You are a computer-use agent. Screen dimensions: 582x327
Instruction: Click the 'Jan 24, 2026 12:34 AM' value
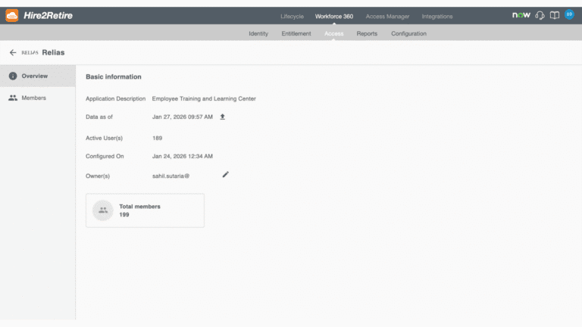[182, 156]
